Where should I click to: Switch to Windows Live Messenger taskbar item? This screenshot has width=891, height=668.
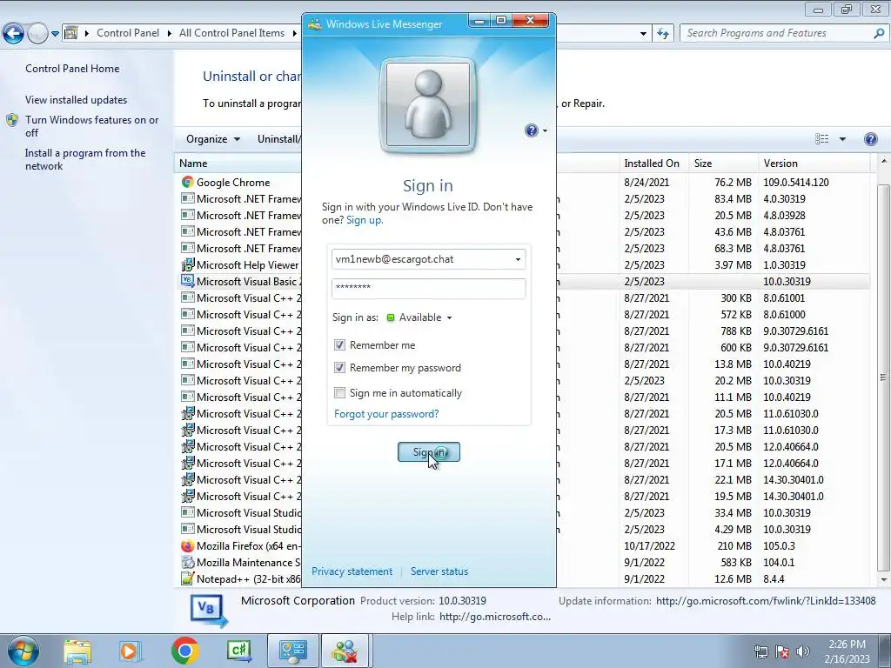[x=345, y=651]
